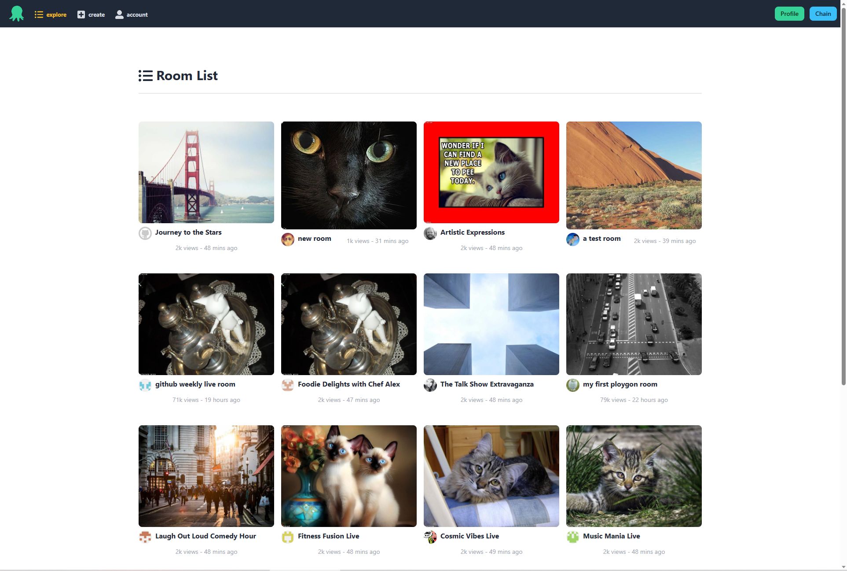This screenshot has height=571, width=847.
Task: Click the account icon in navigation
Action: 119,13
